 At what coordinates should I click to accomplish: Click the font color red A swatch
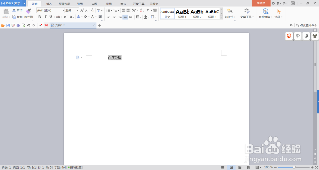click(93, 17)
